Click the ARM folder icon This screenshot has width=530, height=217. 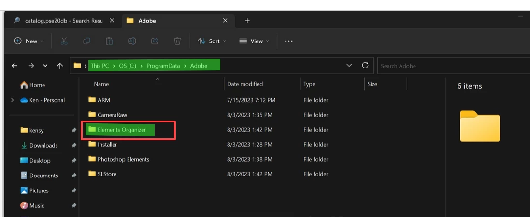92,100
